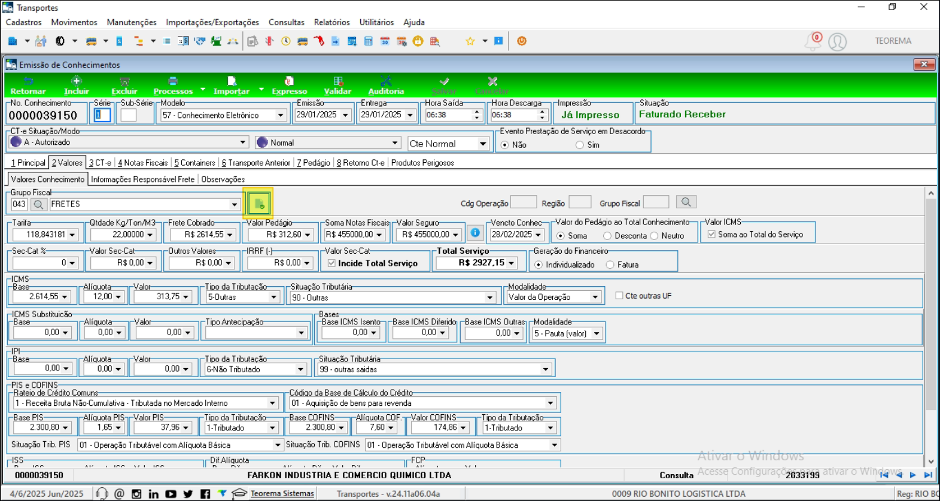Select Soma pedágio radio option
Screen dimensions: 940x501
coord(561,236)
